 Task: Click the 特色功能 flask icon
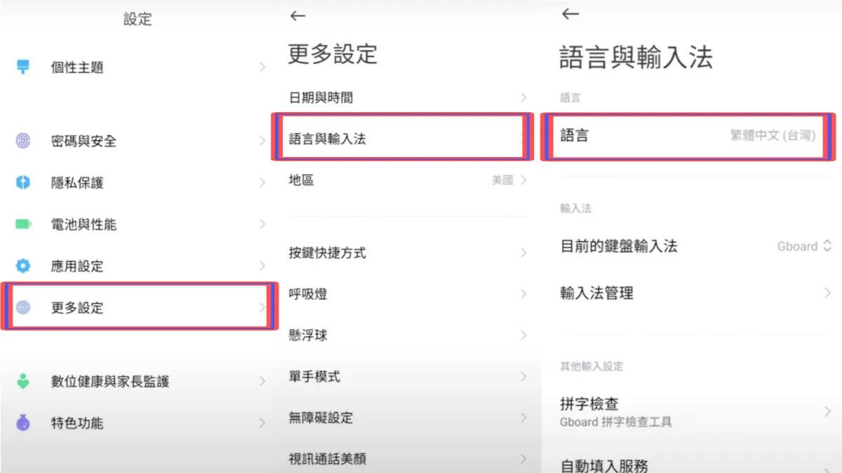23,423
